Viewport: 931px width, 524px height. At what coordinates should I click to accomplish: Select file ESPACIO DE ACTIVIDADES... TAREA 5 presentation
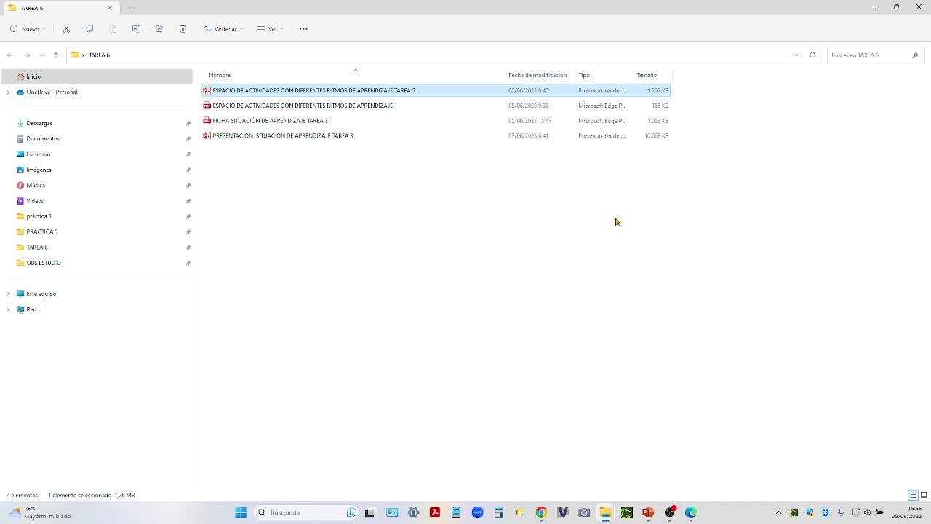436,90
